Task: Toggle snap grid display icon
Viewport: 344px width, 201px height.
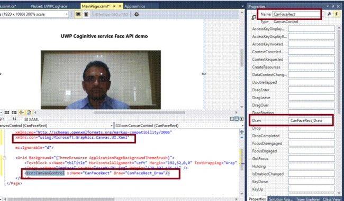Action: pos(7,112)
